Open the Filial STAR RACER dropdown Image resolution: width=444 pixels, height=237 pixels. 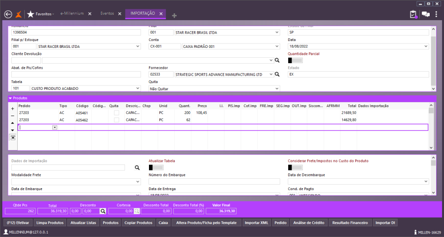click(277, 33)
